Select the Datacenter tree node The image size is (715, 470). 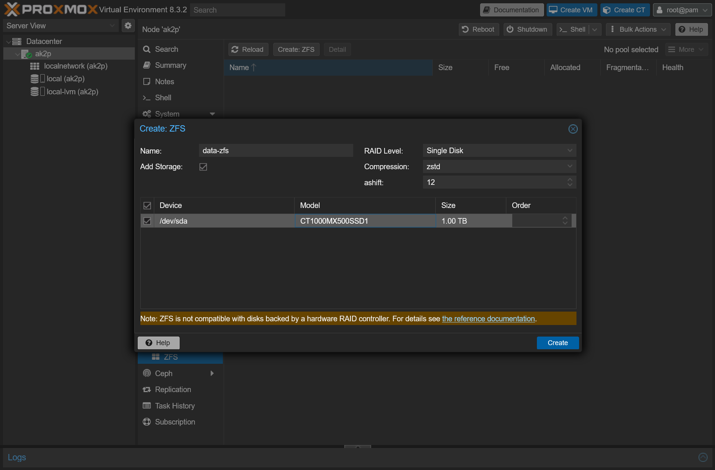[44, 41]
